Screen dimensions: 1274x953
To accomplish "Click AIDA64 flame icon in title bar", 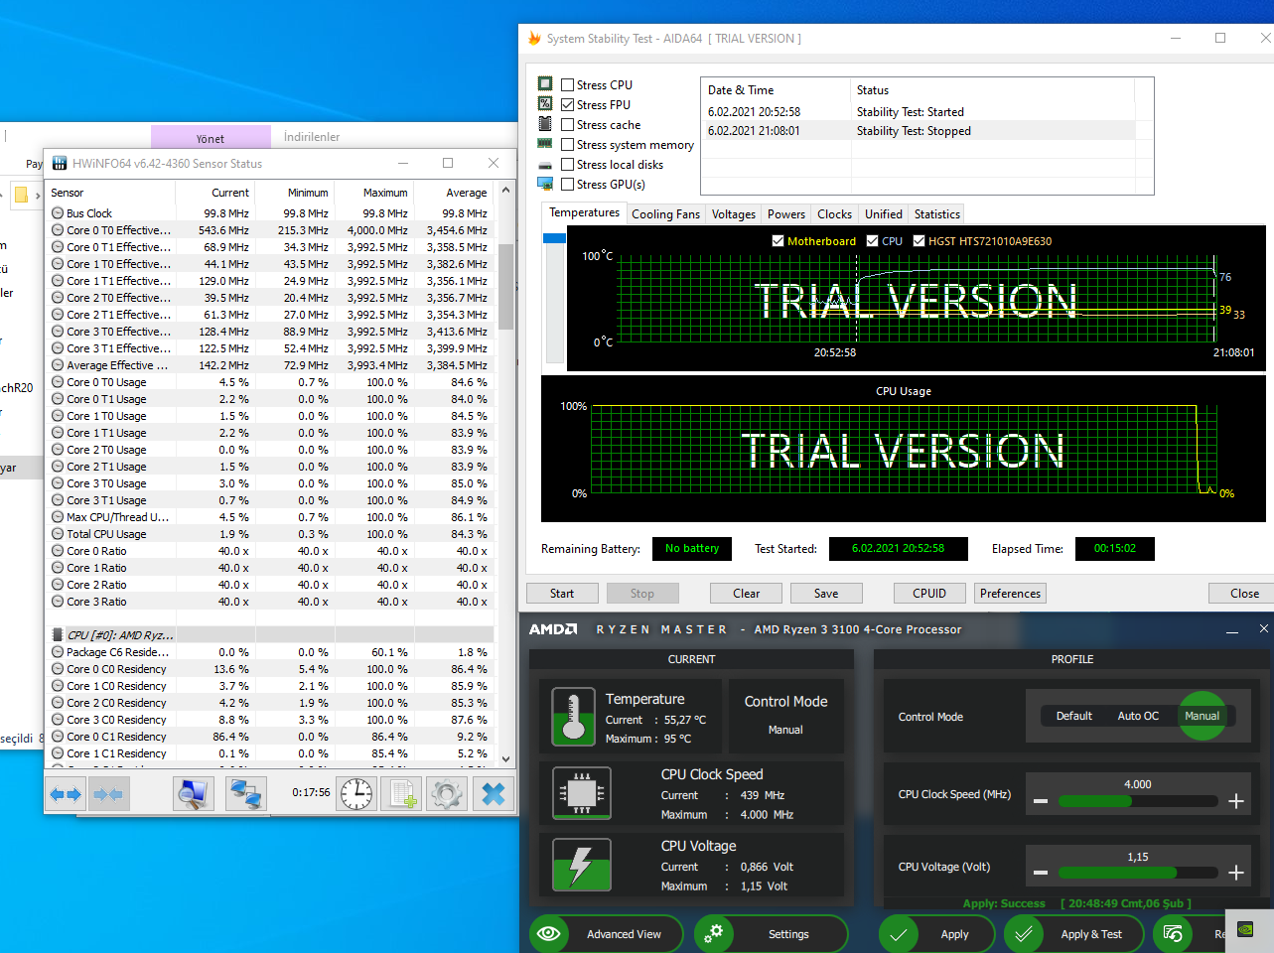I will point(535,38).
